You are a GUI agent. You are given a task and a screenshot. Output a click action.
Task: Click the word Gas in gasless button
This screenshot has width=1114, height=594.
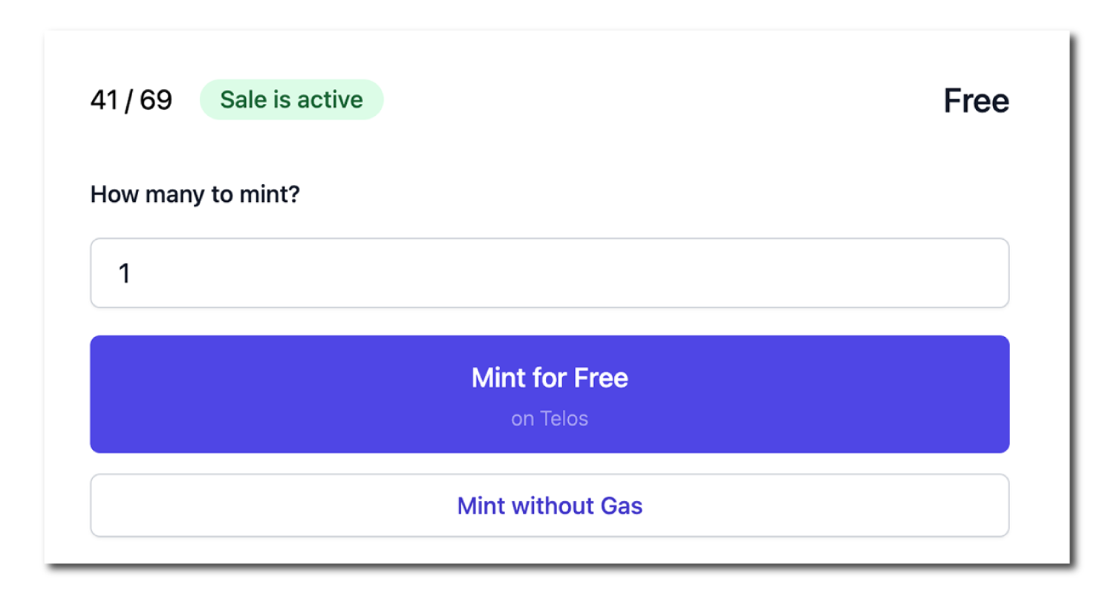621,506
